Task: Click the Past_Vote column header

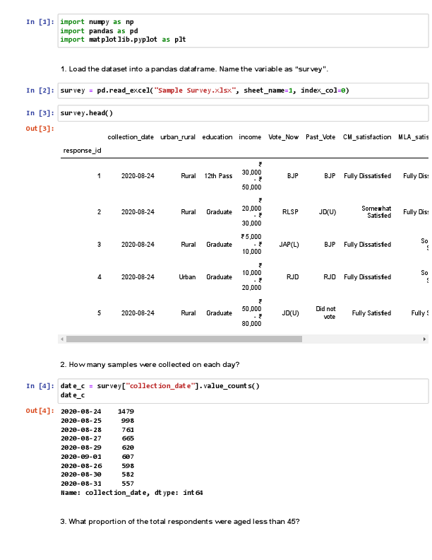Action: (x=320, y=137)
